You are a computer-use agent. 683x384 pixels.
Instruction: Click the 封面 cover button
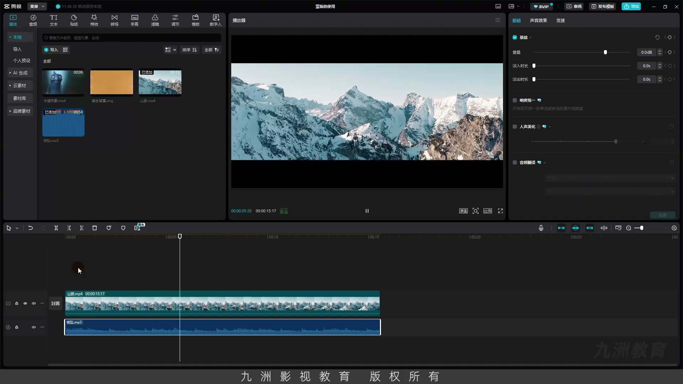55,303
